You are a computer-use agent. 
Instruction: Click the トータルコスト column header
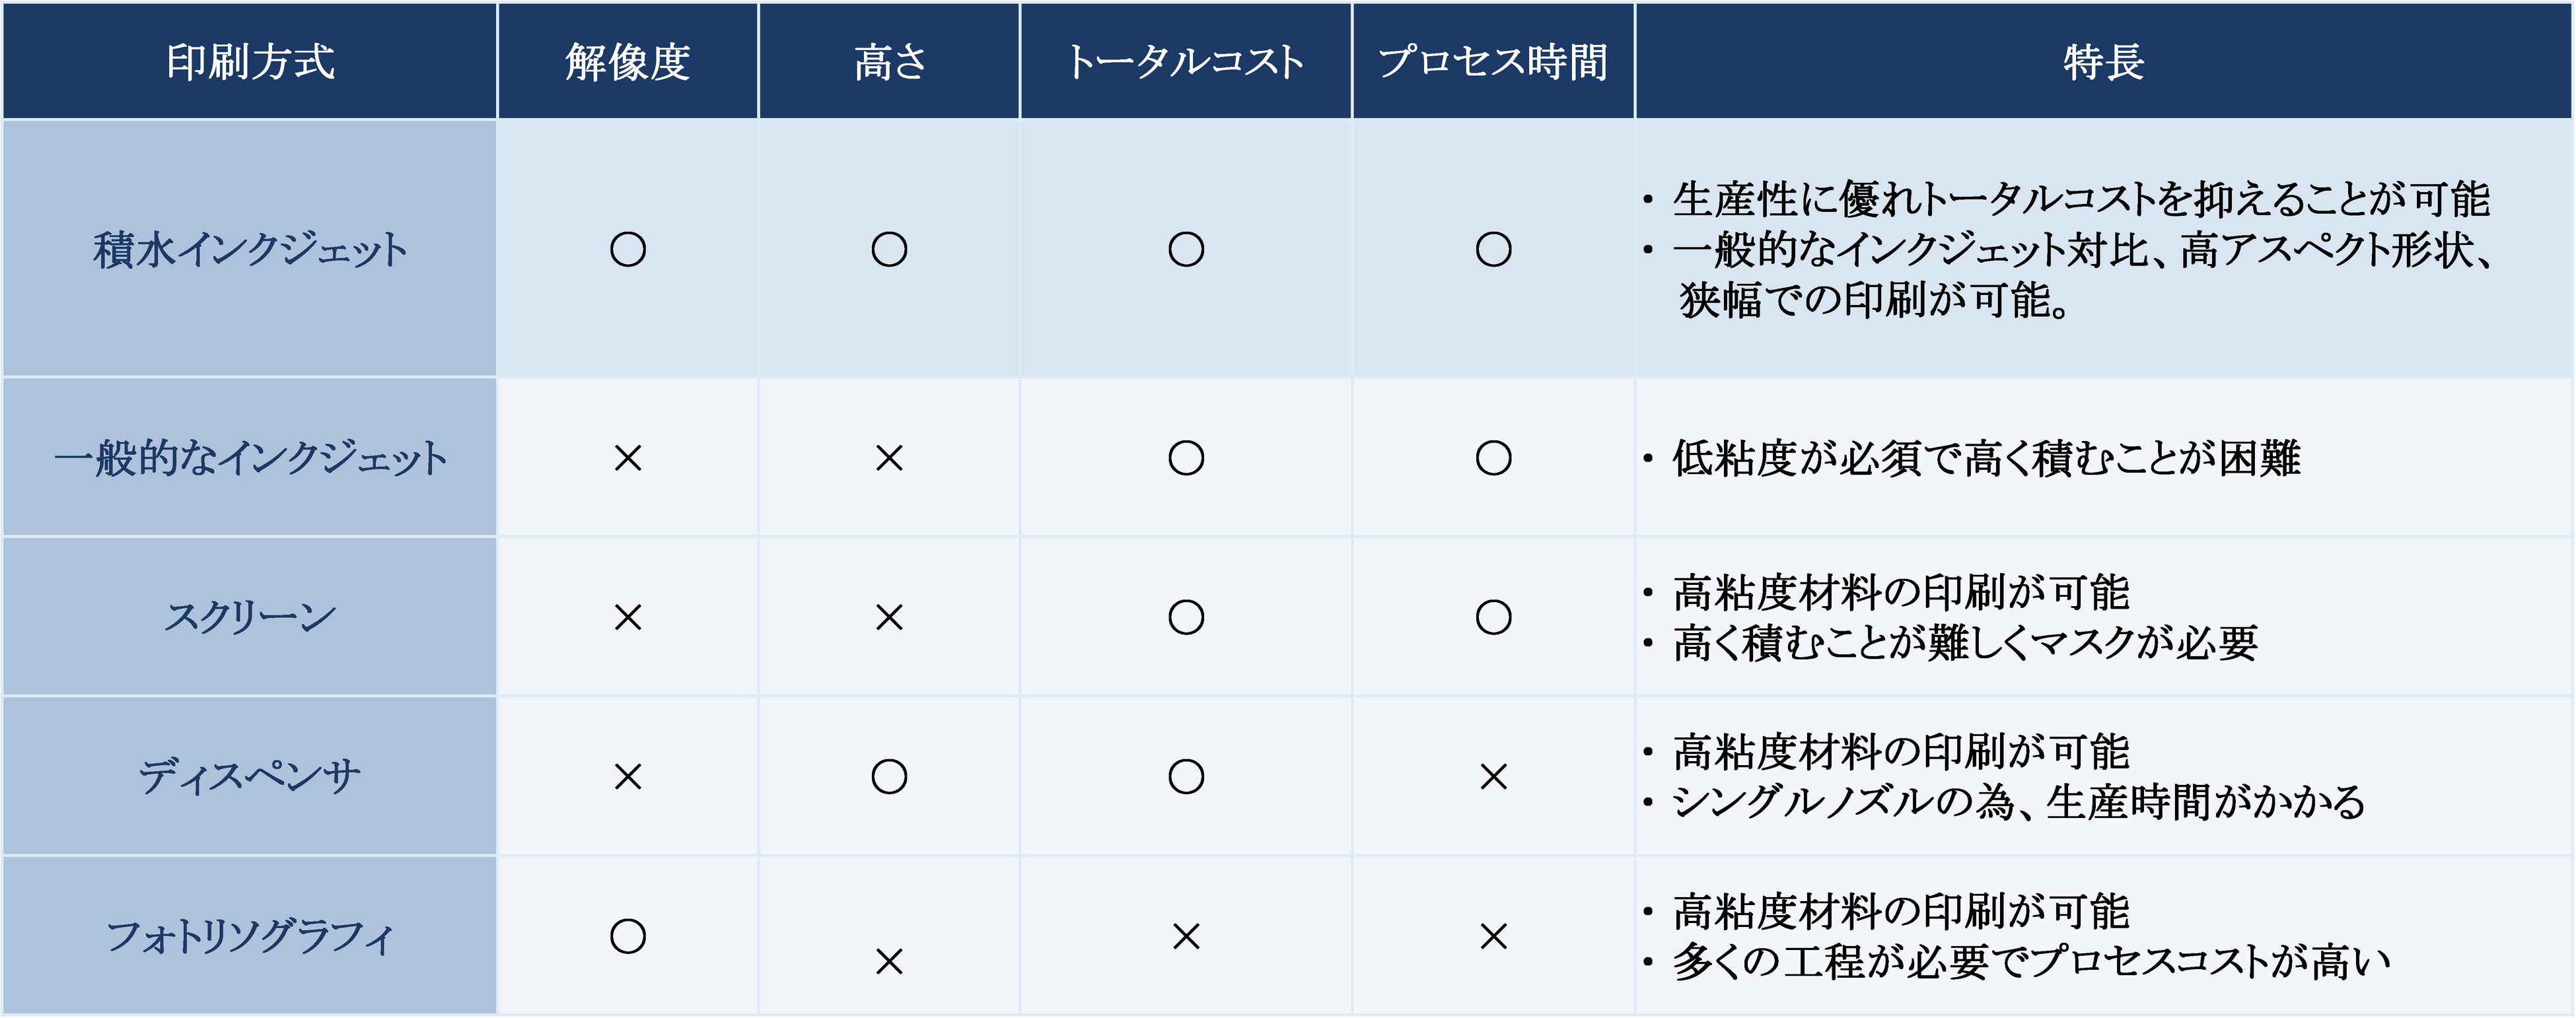coord(1185,62)
